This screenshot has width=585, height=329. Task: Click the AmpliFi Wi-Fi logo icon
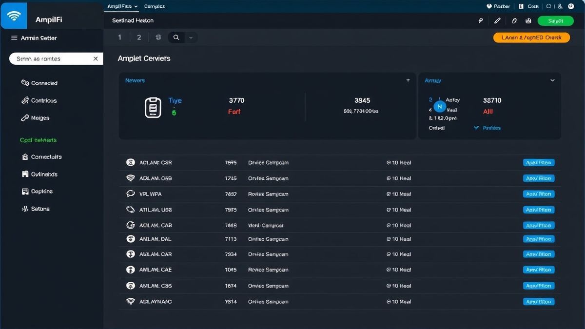(14, 16)
